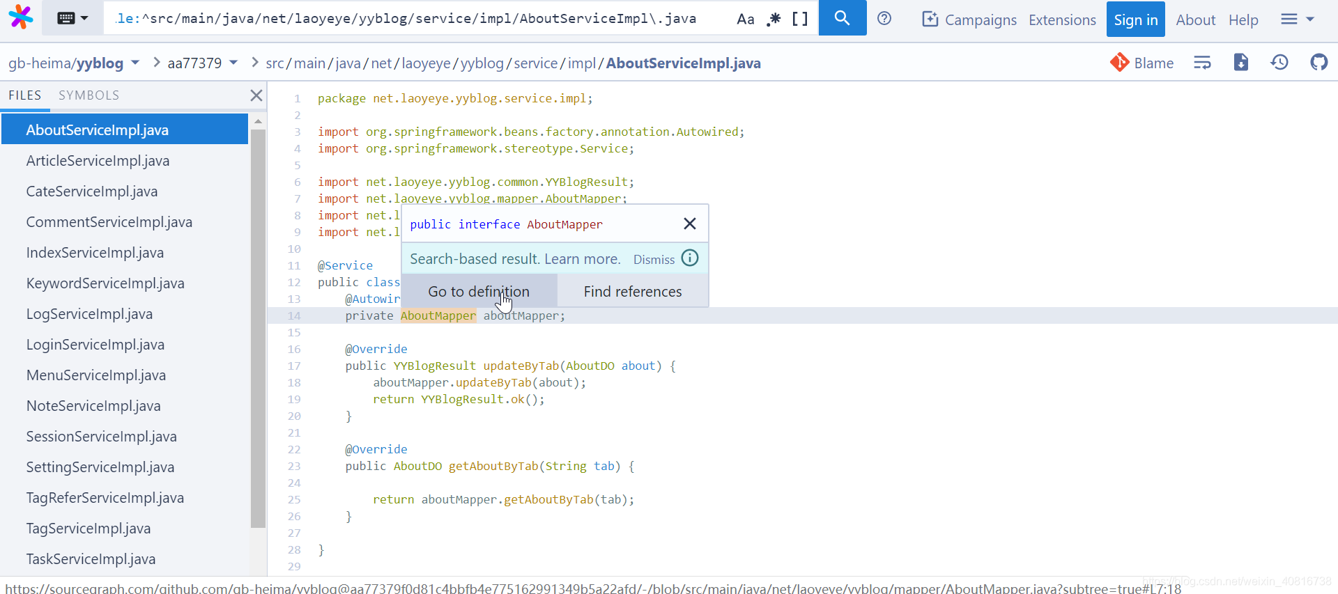
Task: Open TagServiceImpl.java in file list
Action: 125,528
